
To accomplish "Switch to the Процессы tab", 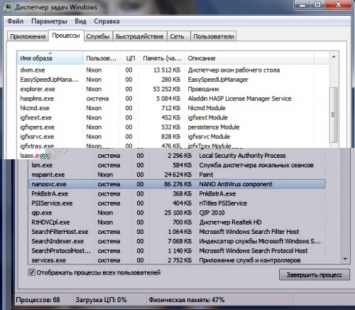I will tap(66, 36).
